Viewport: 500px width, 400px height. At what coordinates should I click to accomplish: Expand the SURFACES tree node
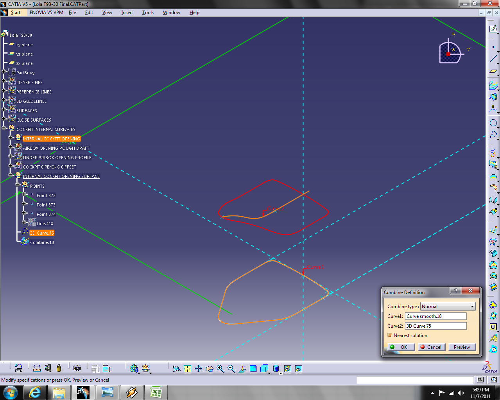click(4, 109)
